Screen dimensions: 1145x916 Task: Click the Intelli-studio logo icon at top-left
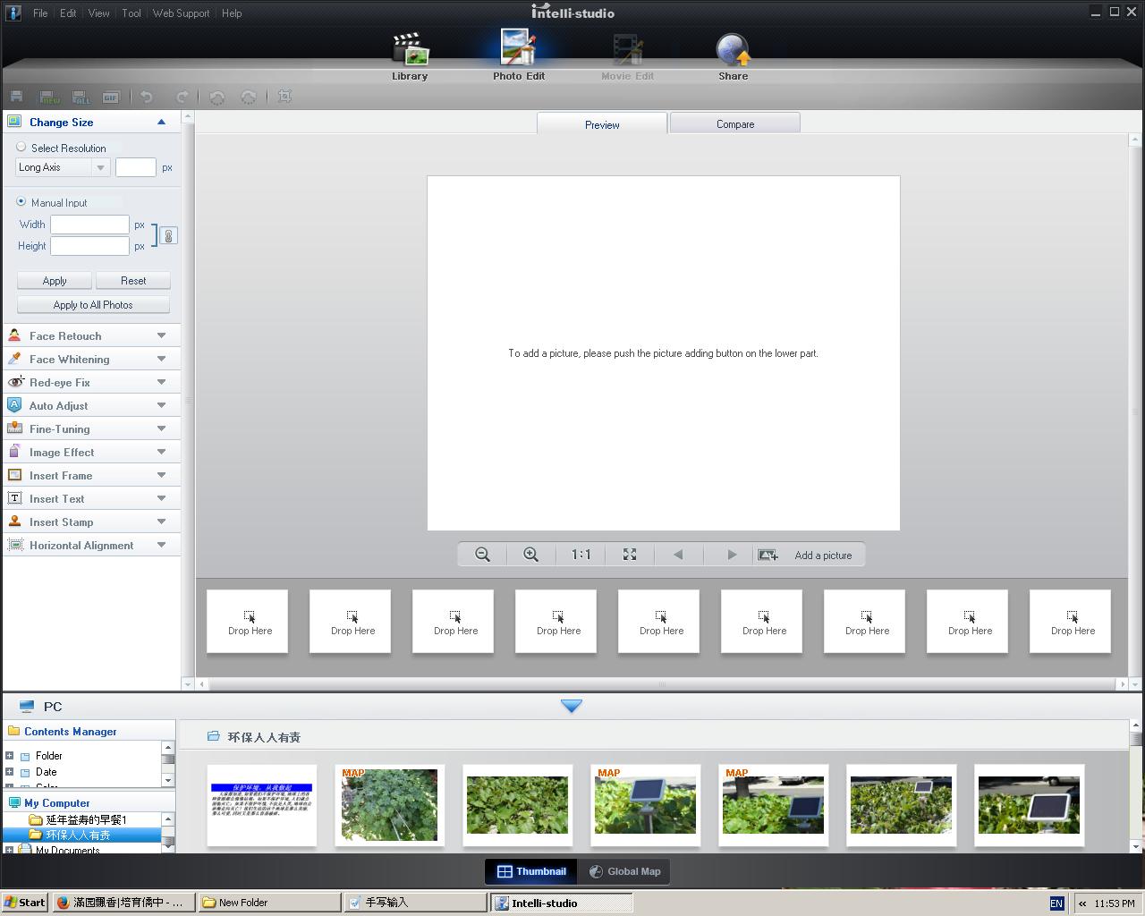(x=13, y=13)
